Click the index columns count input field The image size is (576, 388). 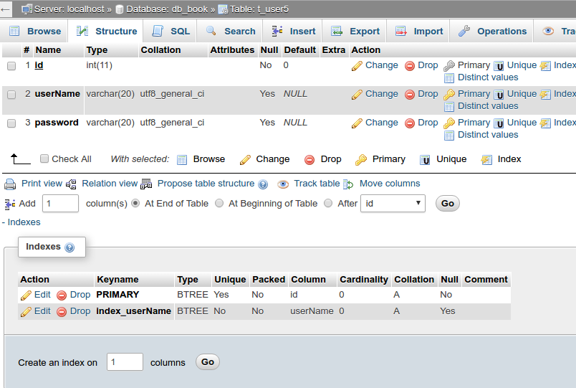(x=125, y=362)
